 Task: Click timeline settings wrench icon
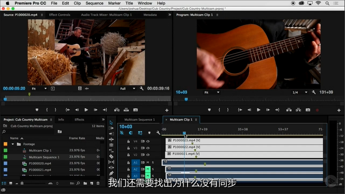click(158, 133)
